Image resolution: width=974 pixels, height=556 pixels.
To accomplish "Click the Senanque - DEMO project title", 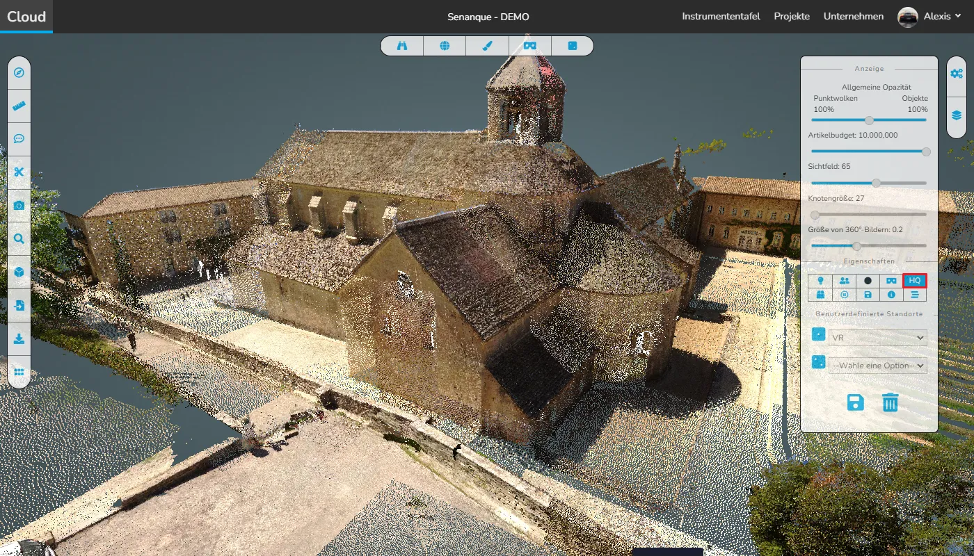I will 488,17.
